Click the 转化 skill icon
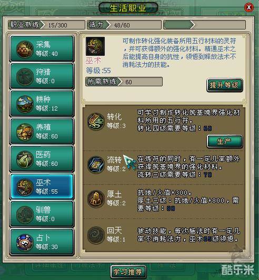Screen dimensions: 259x280 (96, 122)
